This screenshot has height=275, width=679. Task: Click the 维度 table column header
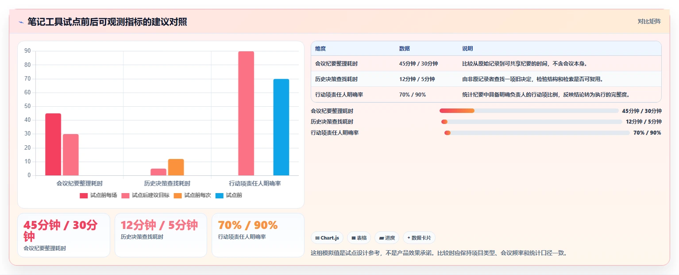coord(320,49)
